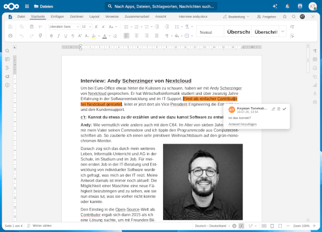Open the Deutsch – Deutschland language dropdown
The image size is (322, 232).
click(213, 226)
